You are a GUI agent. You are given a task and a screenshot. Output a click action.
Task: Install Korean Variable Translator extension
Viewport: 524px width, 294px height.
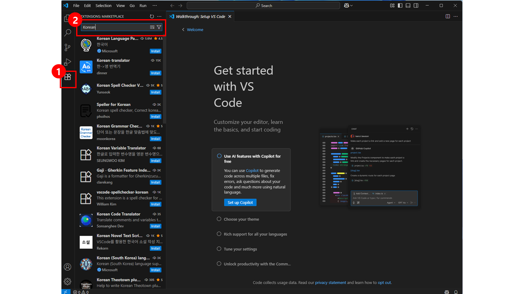156,160
